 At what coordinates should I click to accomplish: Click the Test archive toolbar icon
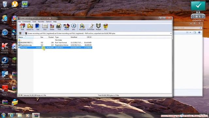[38, 27]
